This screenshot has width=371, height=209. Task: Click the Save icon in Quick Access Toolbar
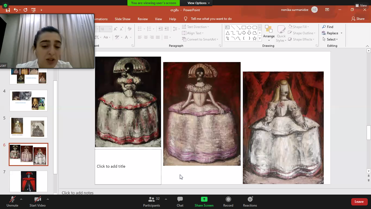tap(8, 10)
